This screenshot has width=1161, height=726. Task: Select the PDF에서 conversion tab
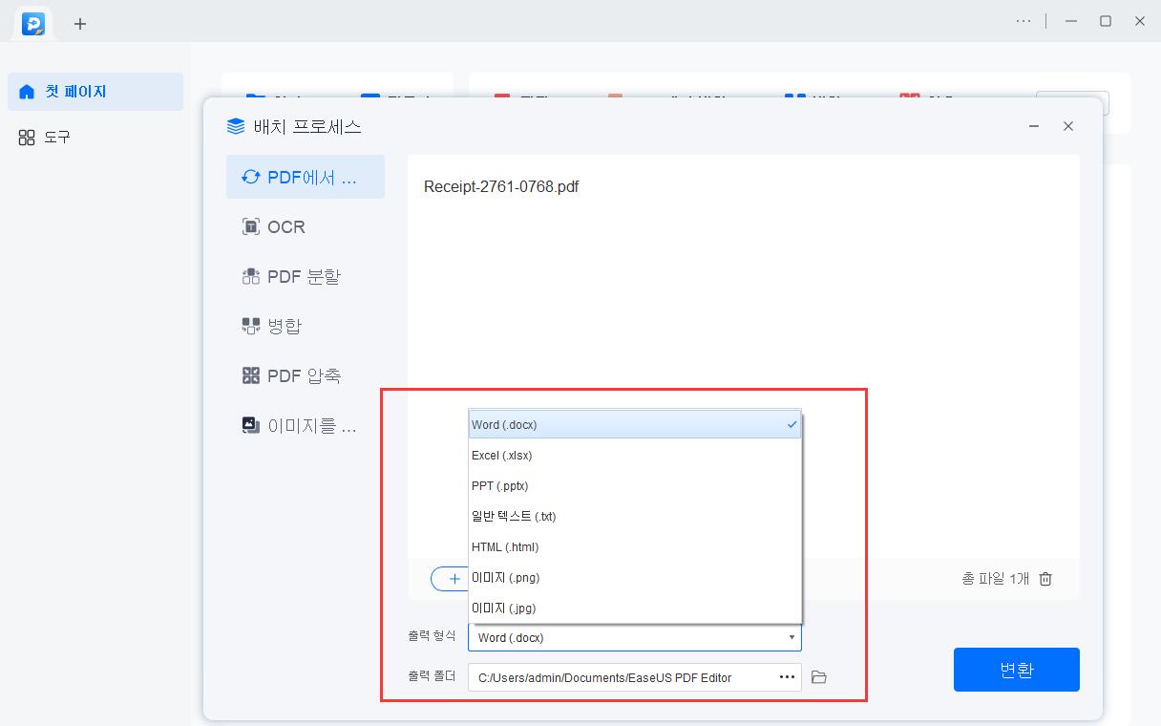click(x=306, y=177)
